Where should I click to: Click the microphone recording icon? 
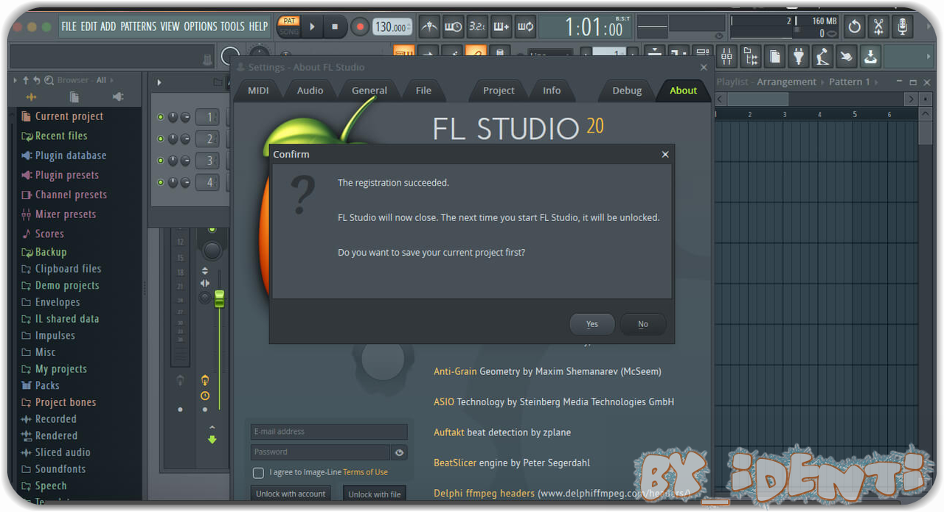902,27
